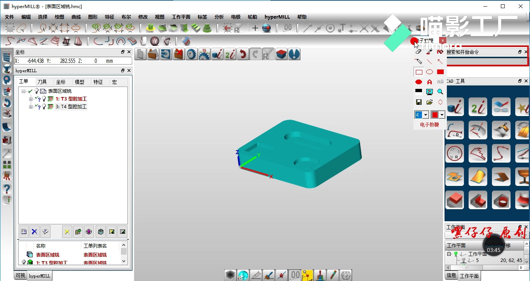Screen dimensions: 530x281
Task: Toggle the light bulb for 1: T3 型腔加工
Action: (44, 99)
